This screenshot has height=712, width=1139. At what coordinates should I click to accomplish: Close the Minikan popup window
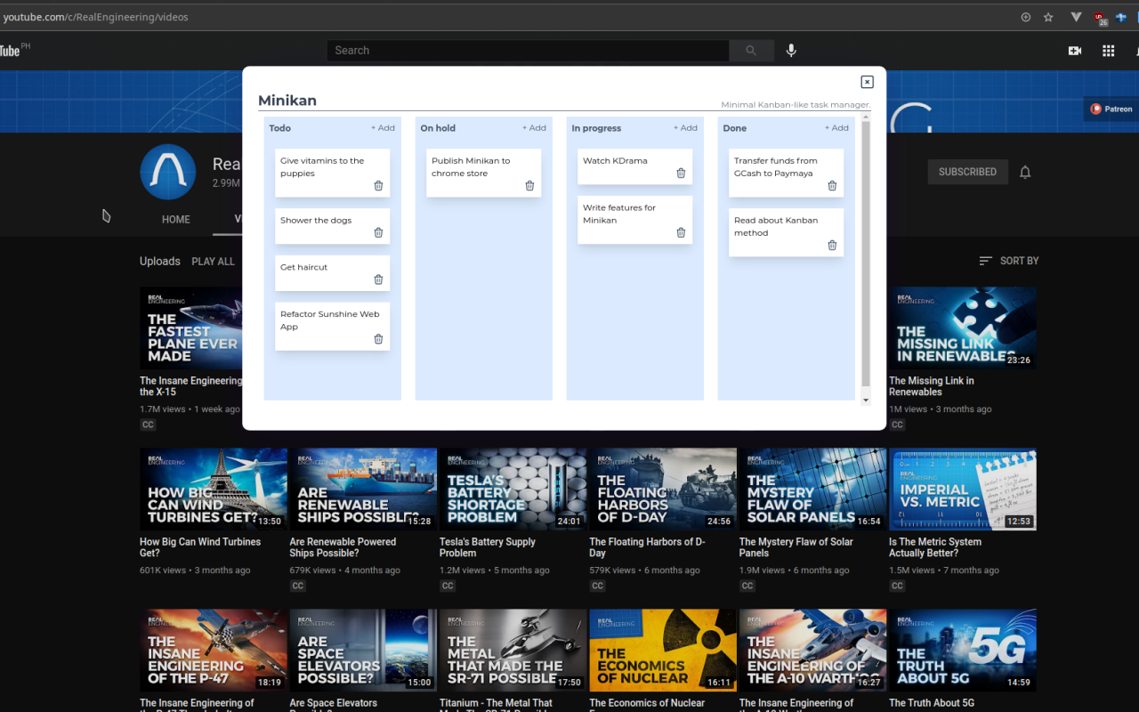click(867, 82)
